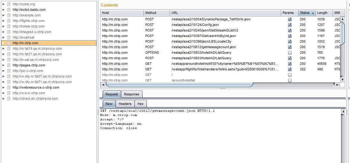The image size is (350, 163).
Task: Toggle Params checkbox for LBSLocateCity row
Action: tap(290, 41)
